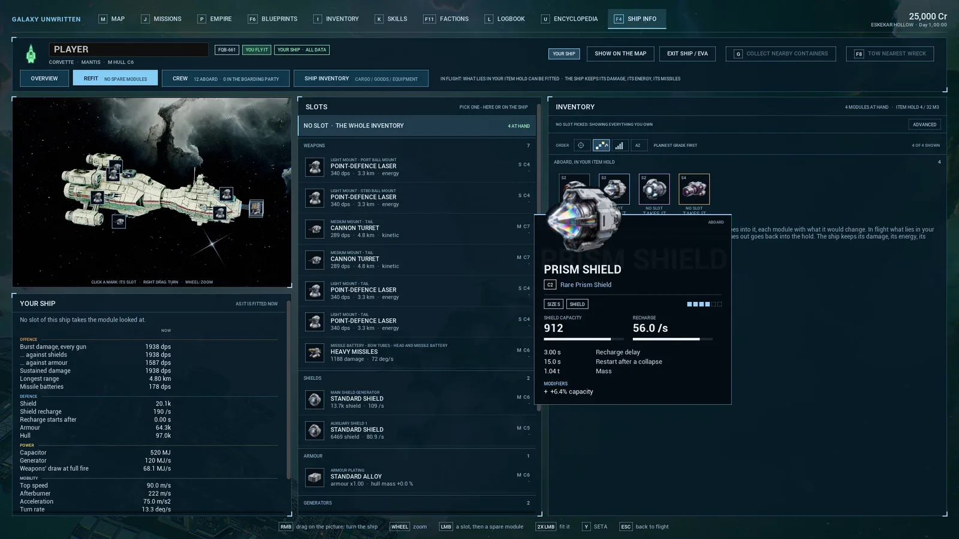The image size is (959, 539).
Task: Open the Encyclopedia
Action: pyautogui.click(x=569, y=19)
